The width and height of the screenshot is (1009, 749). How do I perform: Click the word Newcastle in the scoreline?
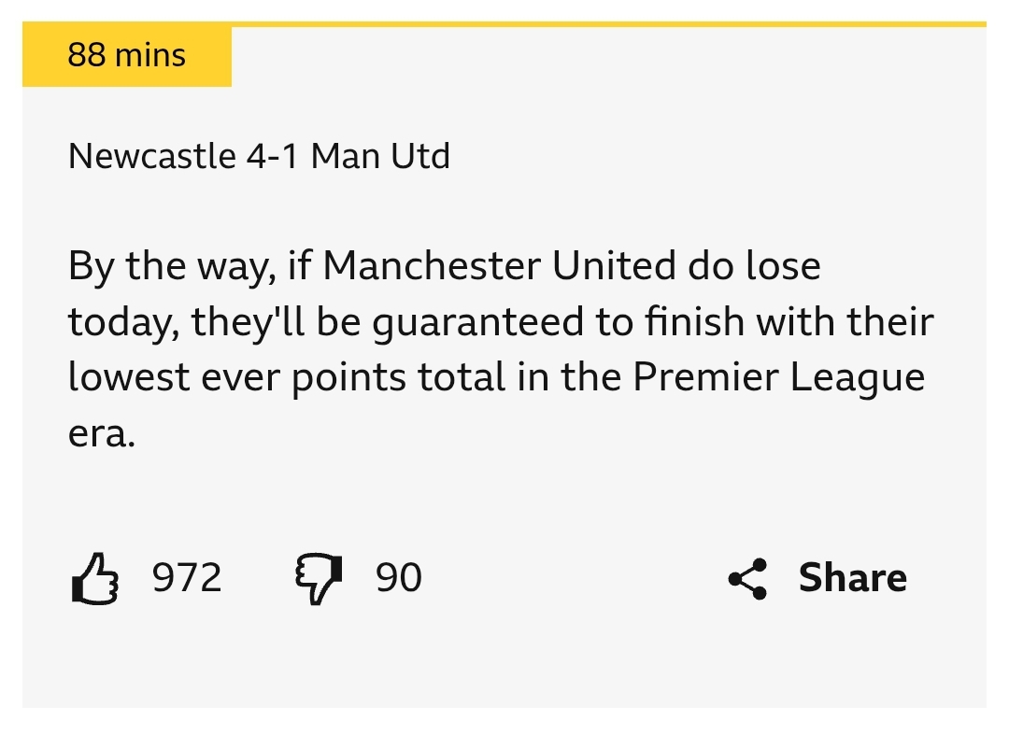[152, 156]
